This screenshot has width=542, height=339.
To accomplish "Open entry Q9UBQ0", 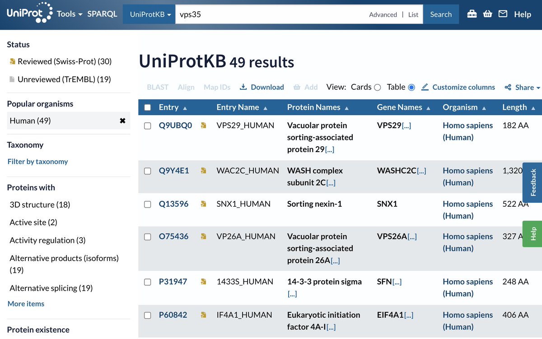I will (x=175, y=125).
